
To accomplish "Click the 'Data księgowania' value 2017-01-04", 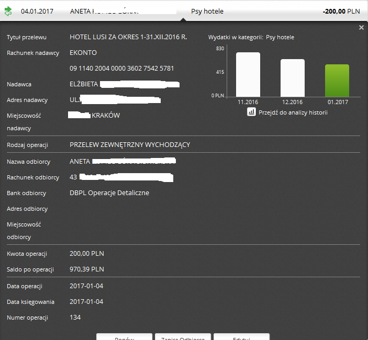I will pos(86,301).
